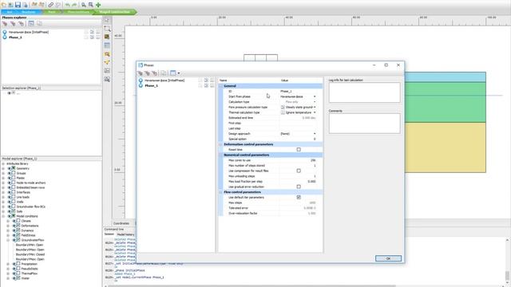Screen dimensions: 511x287
Task: Click the Zoom in magnifier icon
Action: point(84,5)
